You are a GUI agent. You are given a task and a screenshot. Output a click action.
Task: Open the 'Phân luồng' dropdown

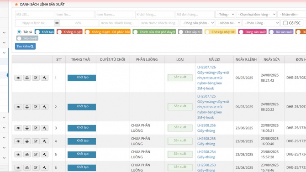pos(261,23)
